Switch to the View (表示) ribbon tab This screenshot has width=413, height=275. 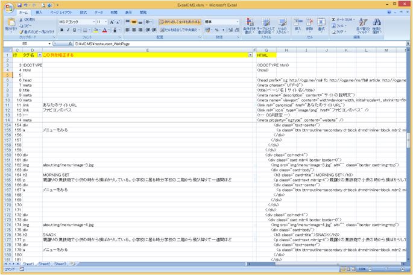[x=128, y=13]
